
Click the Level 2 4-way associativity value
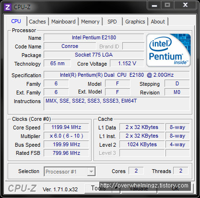coord(177,144)
